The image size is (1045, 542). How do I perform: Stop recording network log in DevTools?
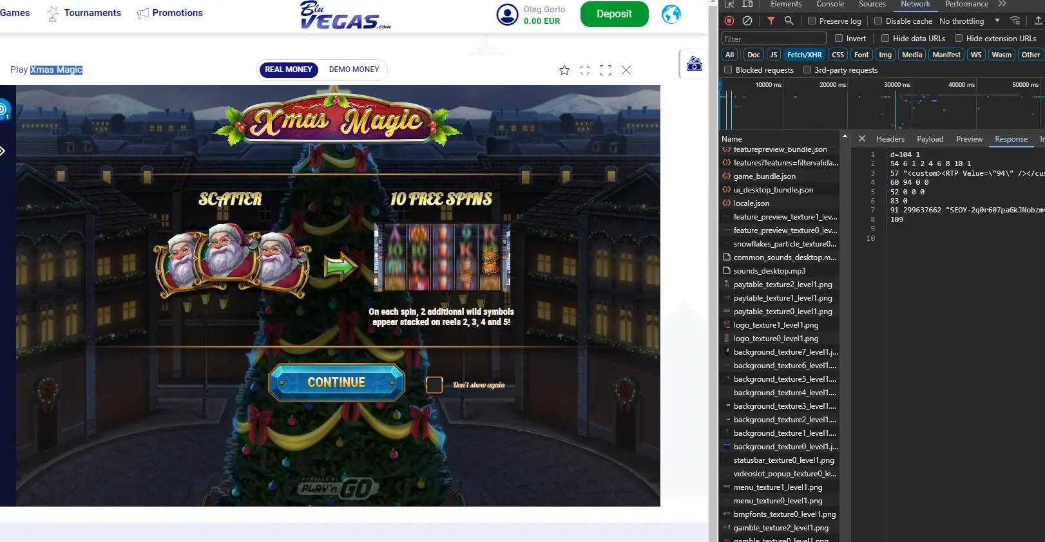click(729, 21)
